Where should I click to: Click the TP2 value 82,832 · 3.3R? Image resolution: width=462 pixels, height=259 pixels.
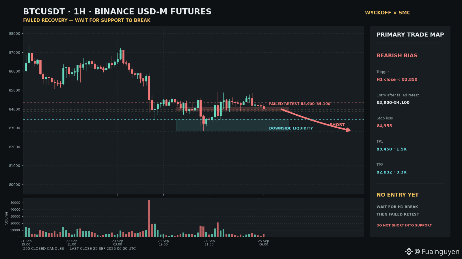tap(391, 172)
